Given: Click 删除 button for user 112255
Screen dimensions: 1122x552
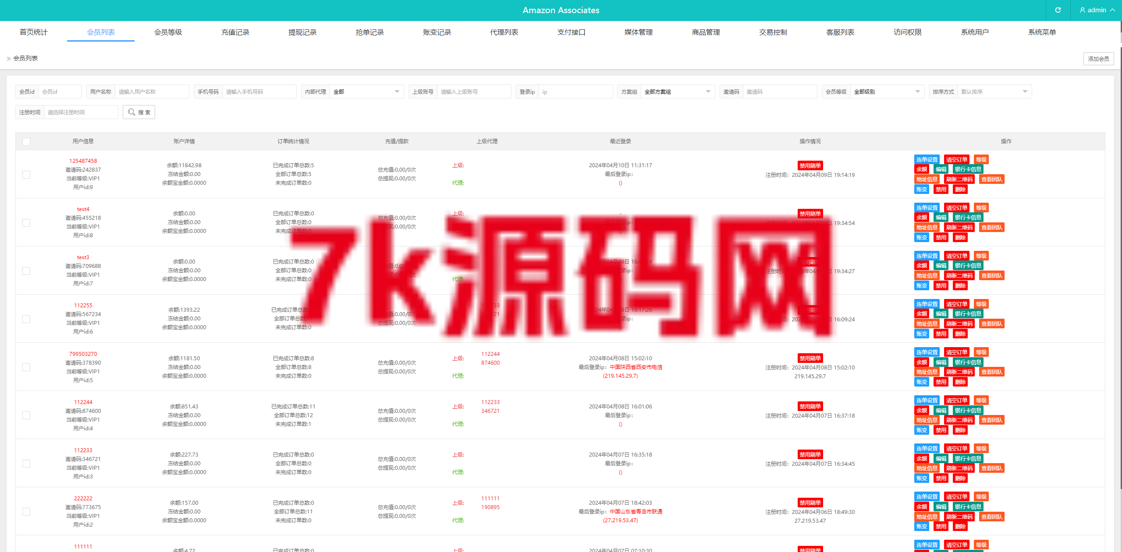Looking at the screenshot, I should pos(960,334).
